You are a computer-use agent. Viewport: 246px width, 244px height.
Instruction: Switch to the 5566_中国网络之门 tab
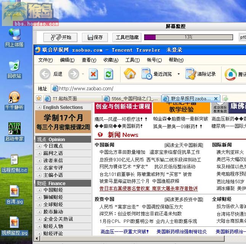(x=132, y=99)
